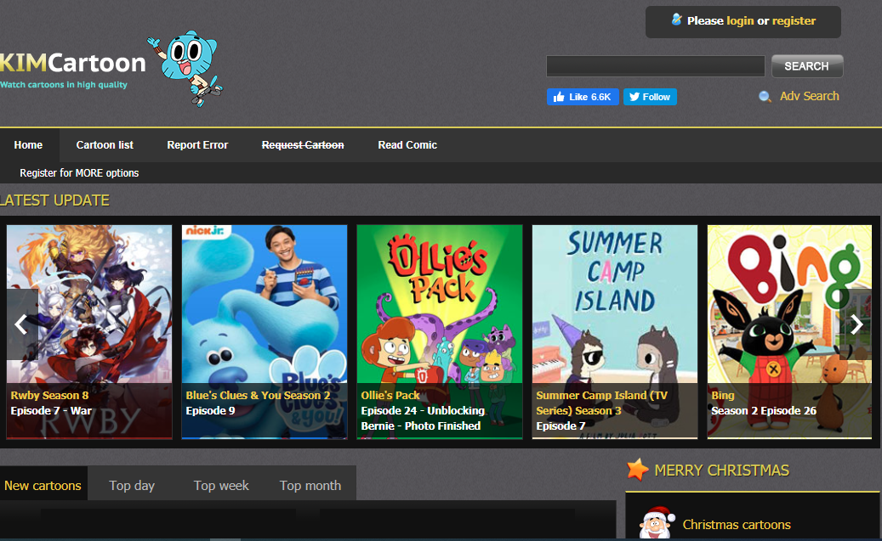Click Episode 24 - Unblocking Bernie caption
The width and height of the screenshot is (882, 541).
point(423,419)
